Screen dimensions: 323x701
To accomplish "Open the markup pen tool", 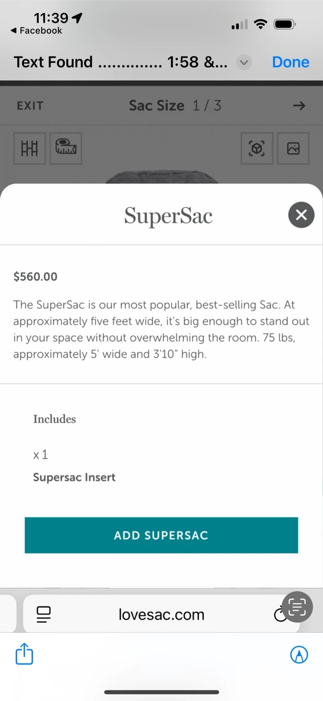I will pyautogui.click(x=299, y=654).
